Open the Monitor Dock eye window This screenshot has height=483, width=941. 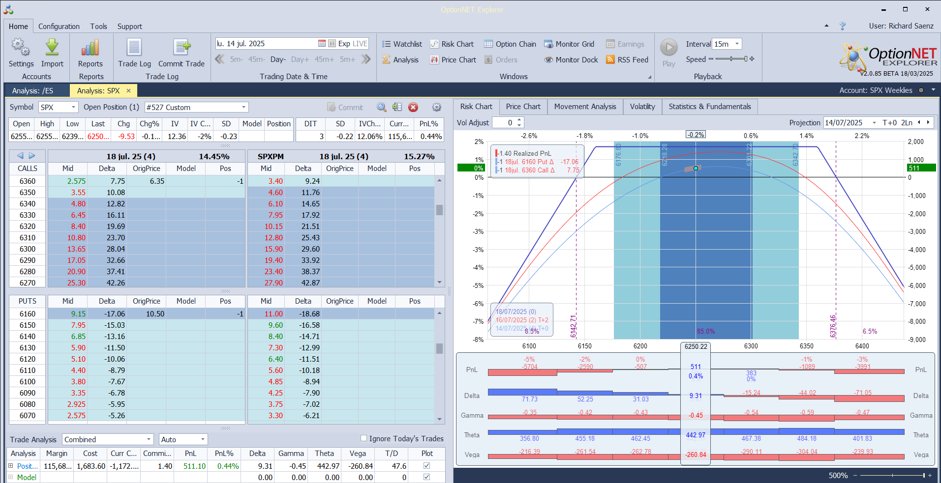pyautogui.click(x=571, y=60)
